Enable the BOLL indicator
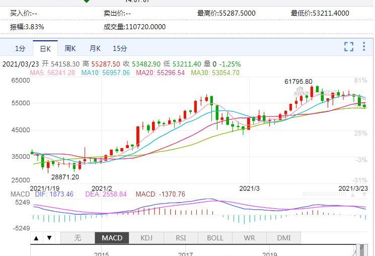The image size is (375, 256). 215,238
